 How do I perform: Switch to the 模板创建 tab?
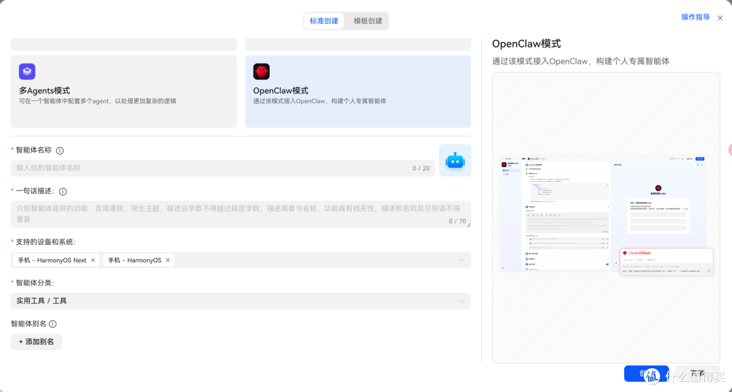click(x=367, y=21)
